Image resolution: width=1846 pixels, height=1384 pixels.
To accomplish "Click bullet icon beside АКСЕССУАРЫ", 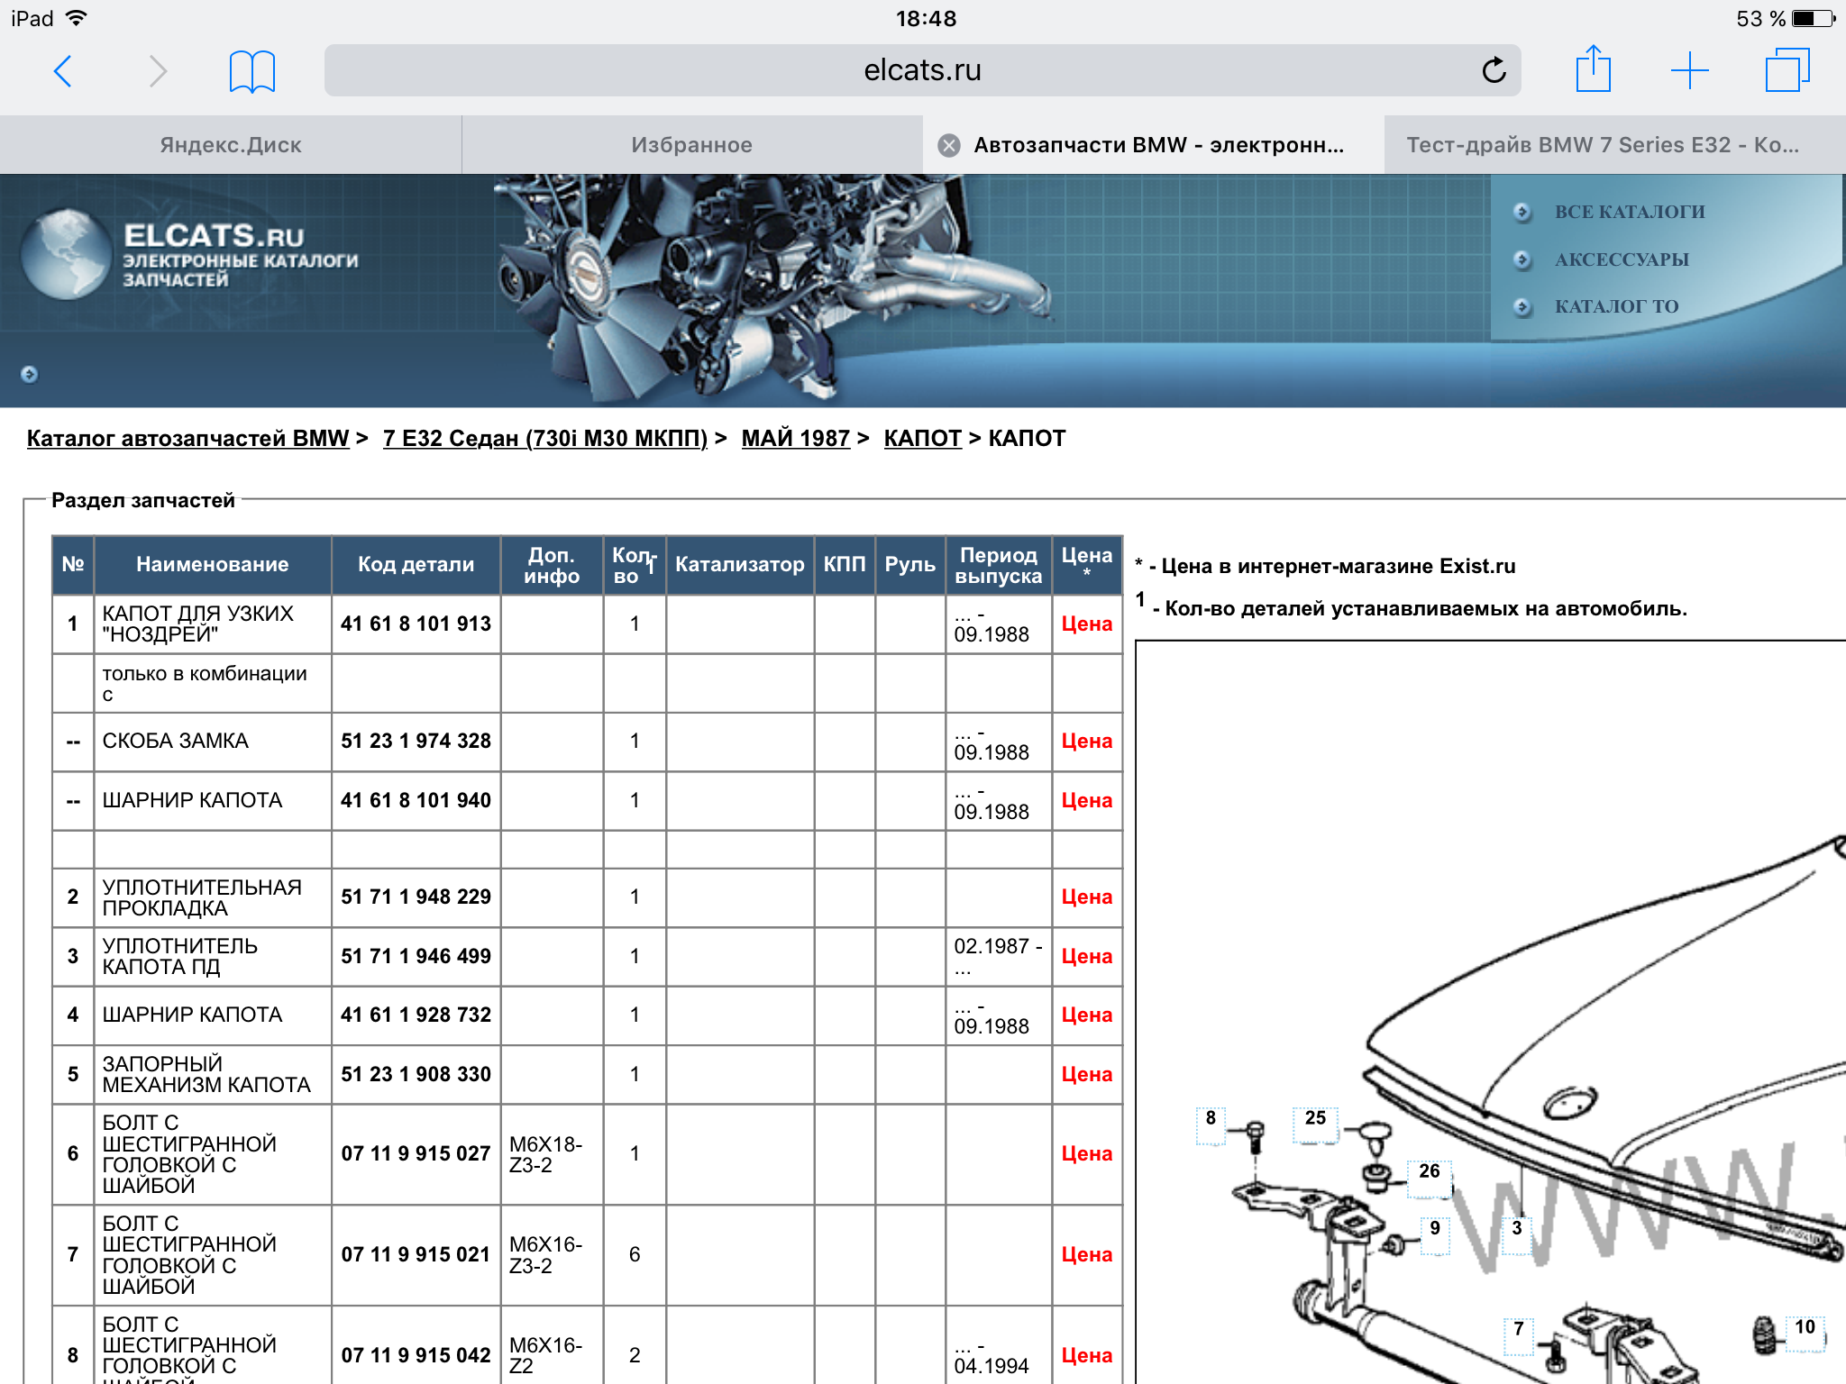I will [1522, 259].
